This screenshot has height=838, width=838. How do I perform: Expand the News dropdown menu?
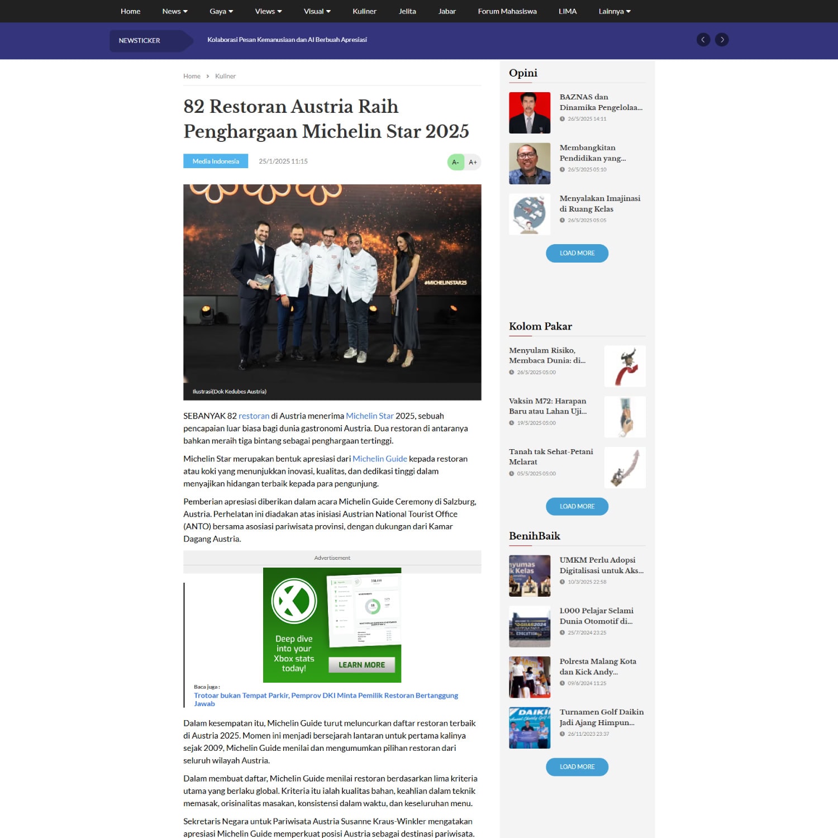(x=175, y=11)
